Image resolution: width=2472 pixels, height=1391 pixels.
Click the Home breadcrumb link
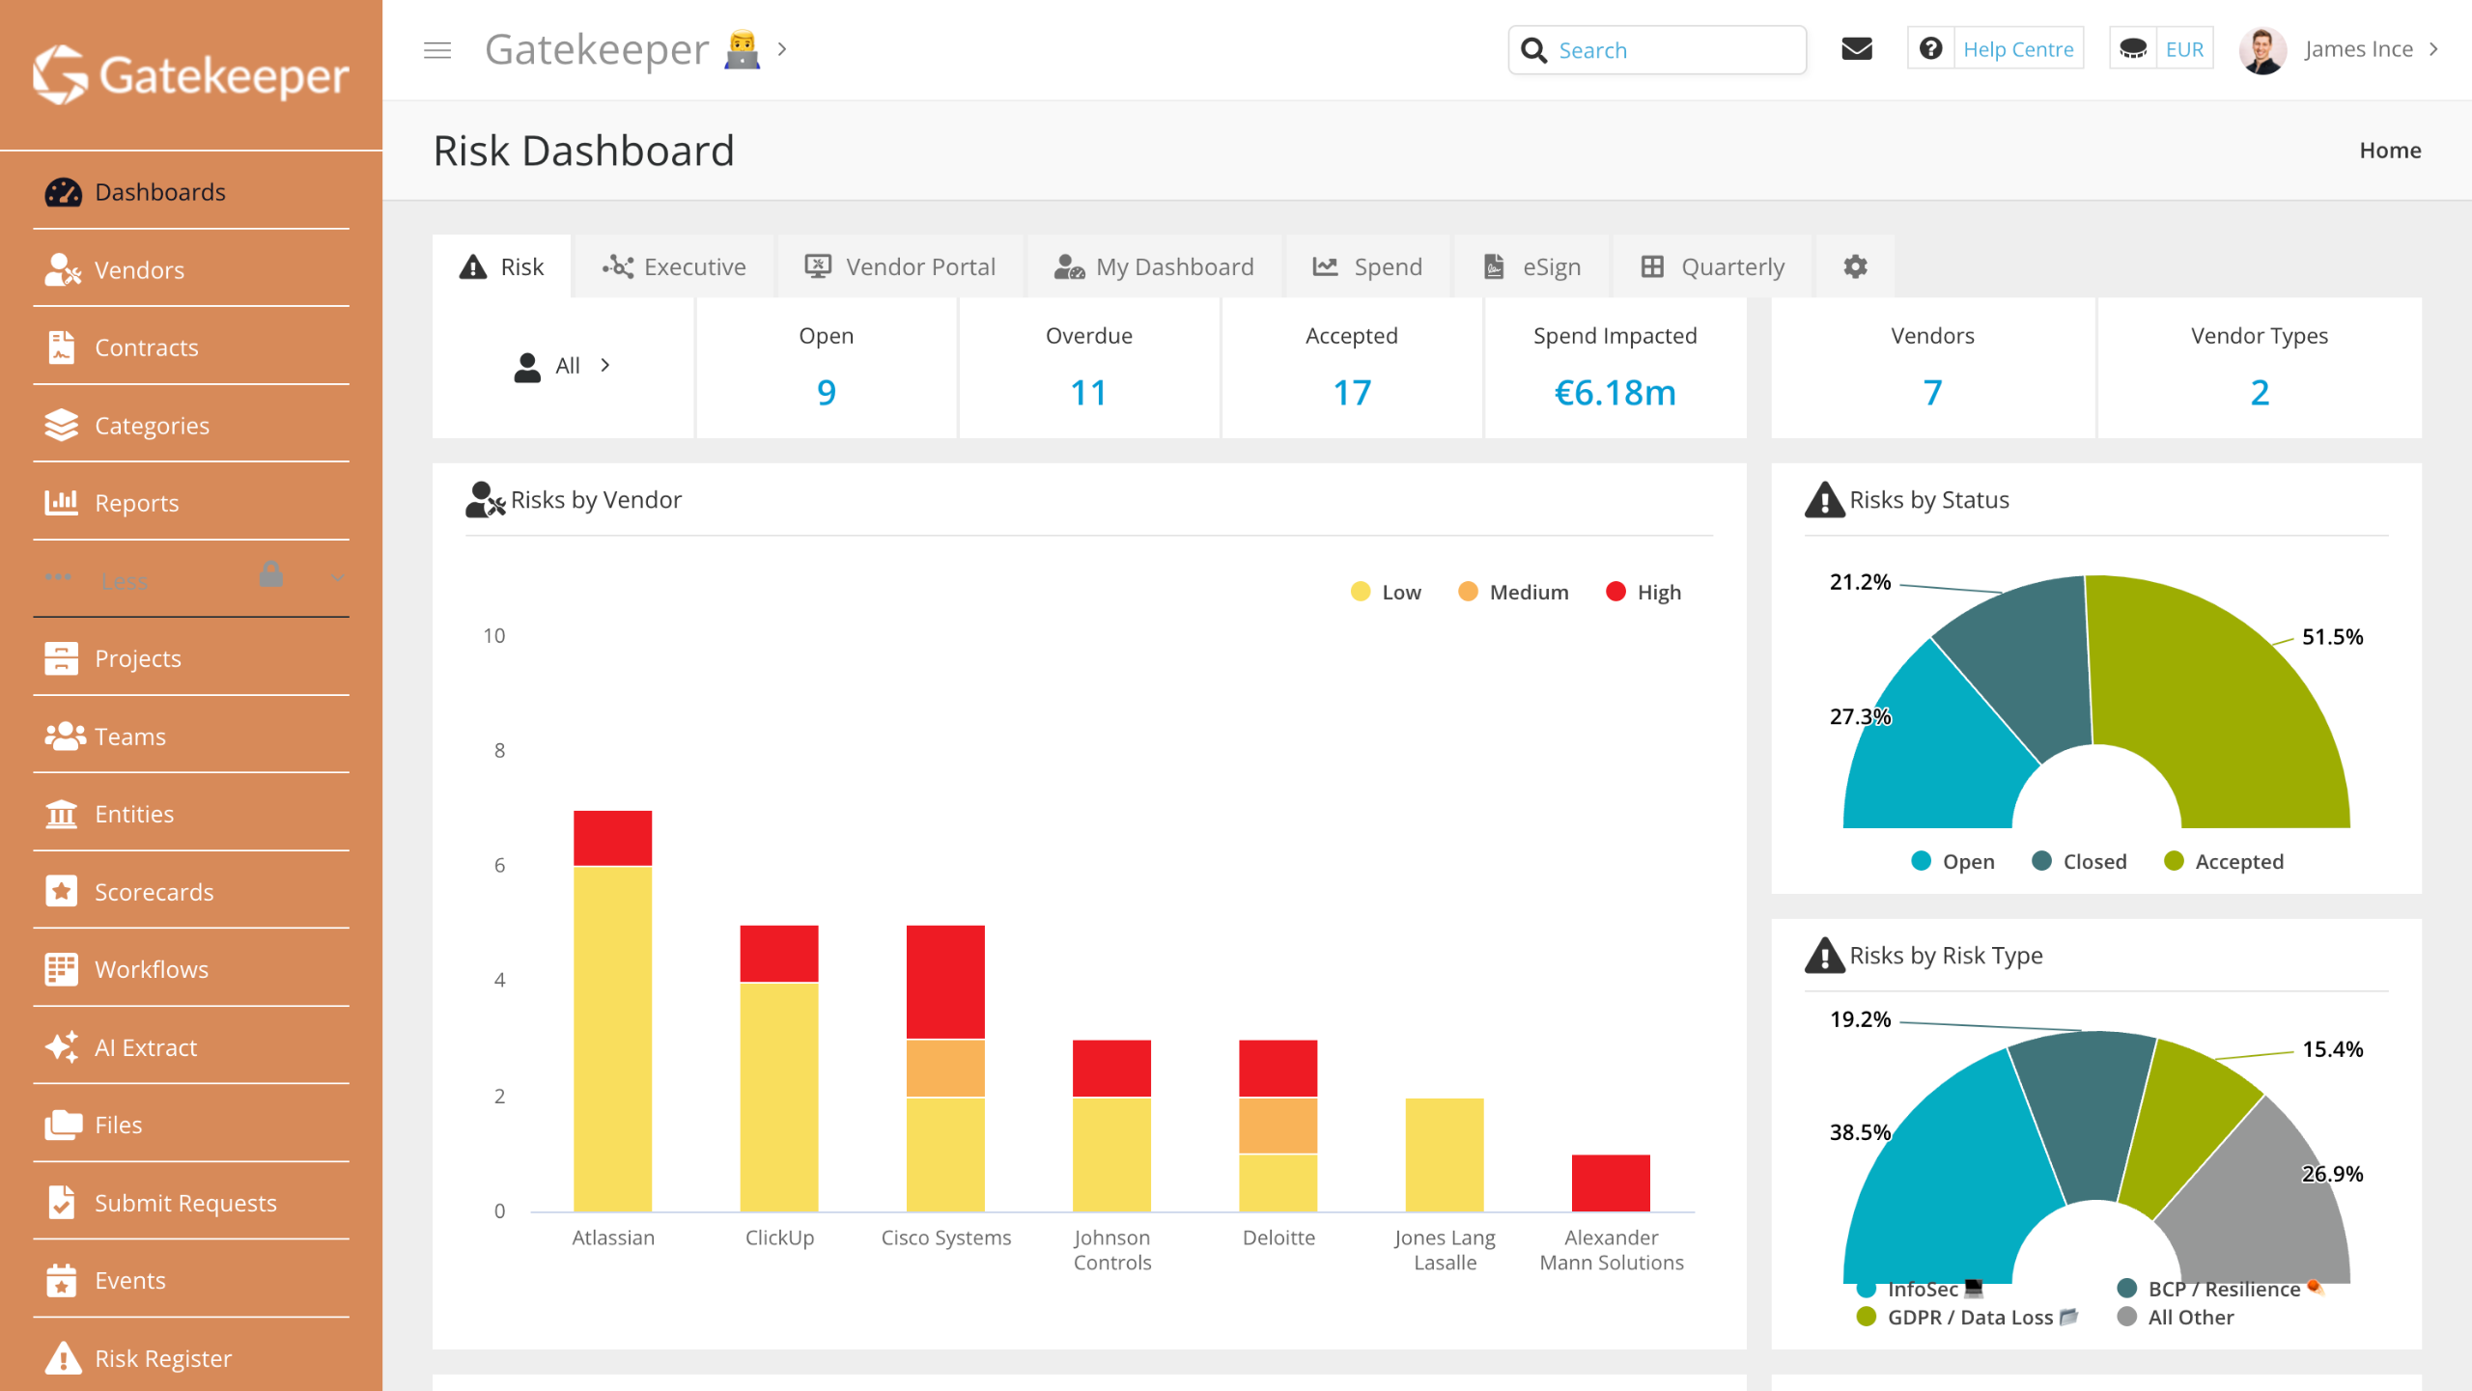[2389, 150]
